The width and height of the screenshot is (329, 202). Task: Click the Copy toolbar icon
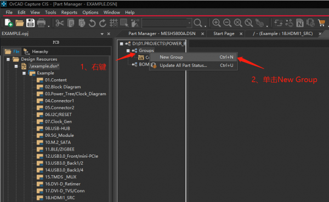pos(71,23)
